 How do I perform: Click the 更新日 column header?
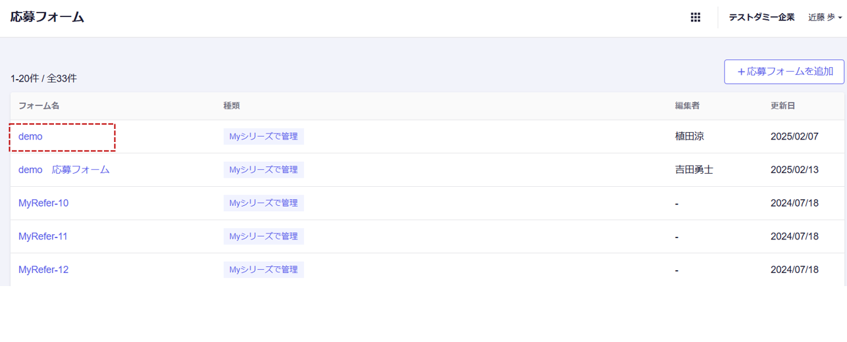784,106
